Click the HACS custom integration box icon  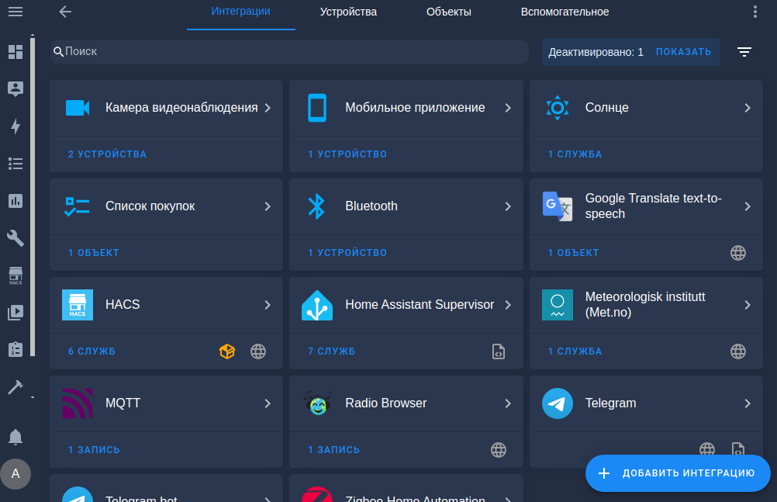(227, 351)
